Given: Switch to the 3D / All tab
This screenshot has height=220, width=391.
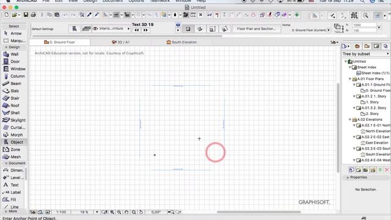Looking at the screenshot, I should point(121,42).
